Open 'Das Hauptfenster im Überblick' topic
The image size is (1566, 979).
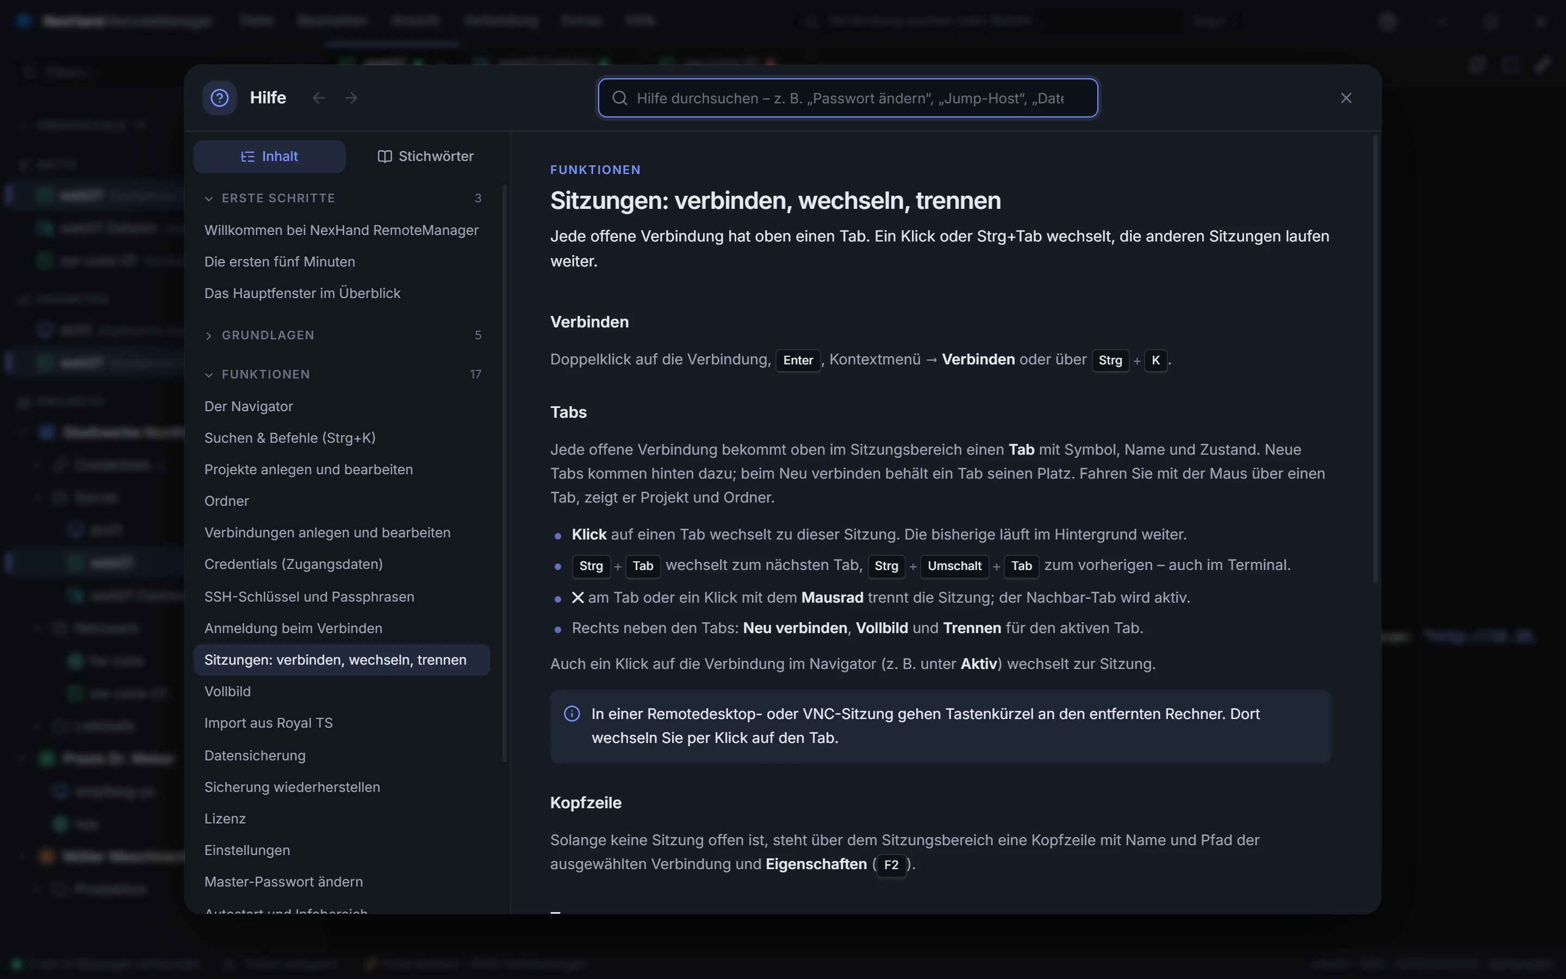341,293
